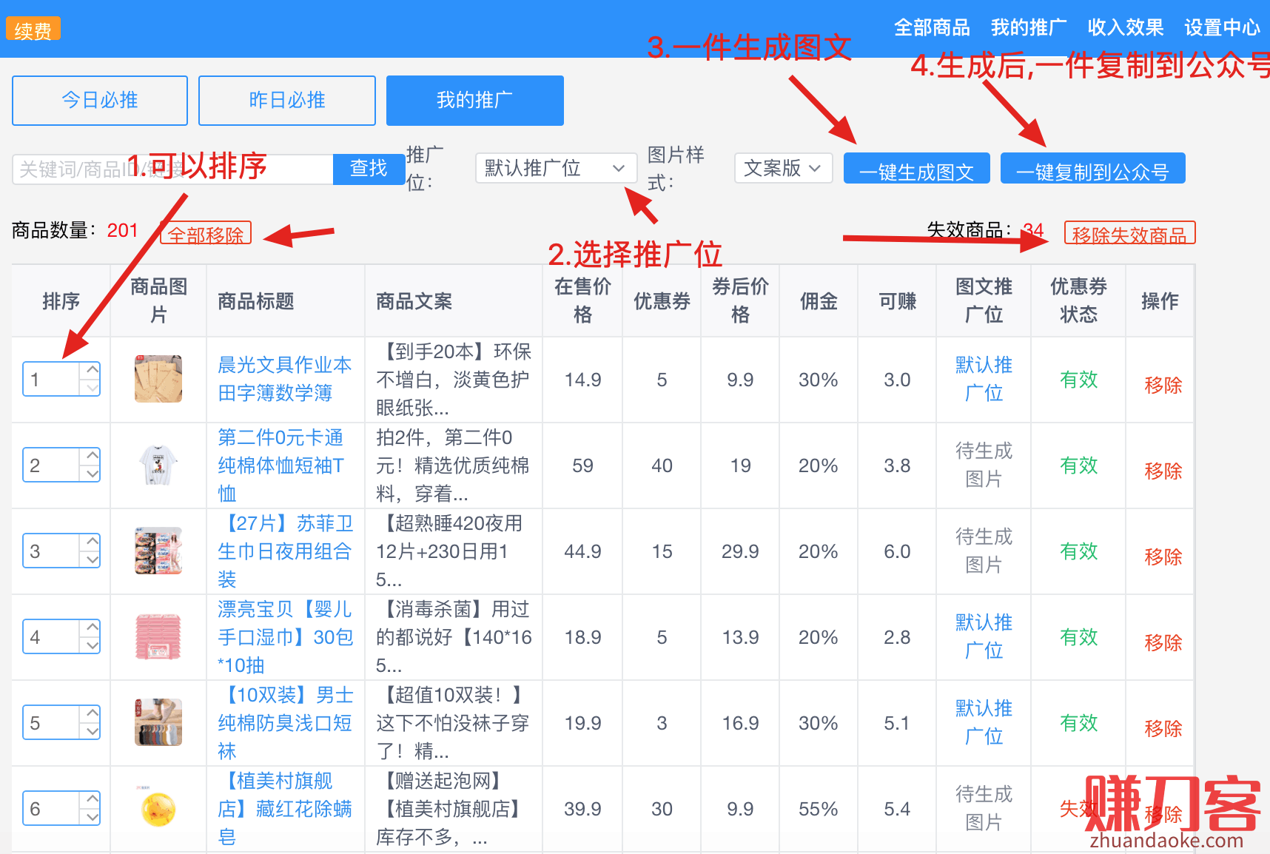Decrease sort order of row 3
This screenshot has height=854, width=1270.
(92, 559)
